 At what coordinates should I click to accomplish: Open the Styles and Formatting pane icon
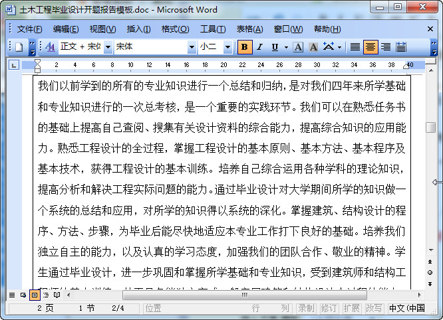coord(50,46)
